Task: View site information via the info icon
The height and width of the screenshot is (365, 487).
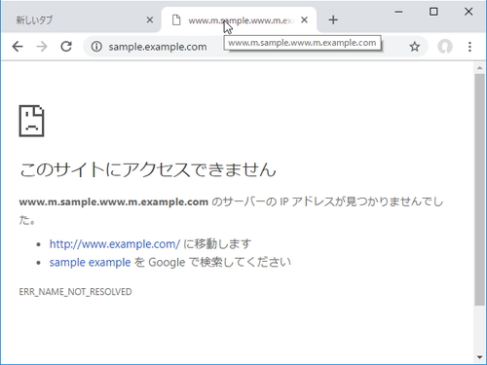Action: pyautogui.click(x=96, y=47)
